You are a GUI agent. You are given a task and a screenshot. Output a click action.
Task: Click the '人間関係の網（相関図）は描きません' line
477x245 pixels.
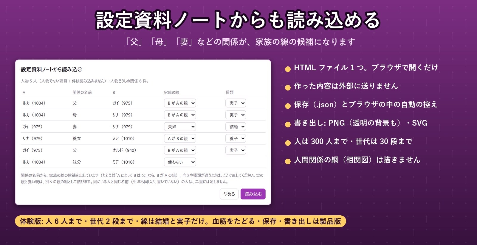click(x=357, y=160)
